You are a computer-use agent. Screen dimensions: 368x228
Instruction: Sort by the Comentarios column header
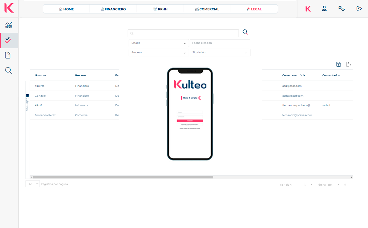coord(331,75)
